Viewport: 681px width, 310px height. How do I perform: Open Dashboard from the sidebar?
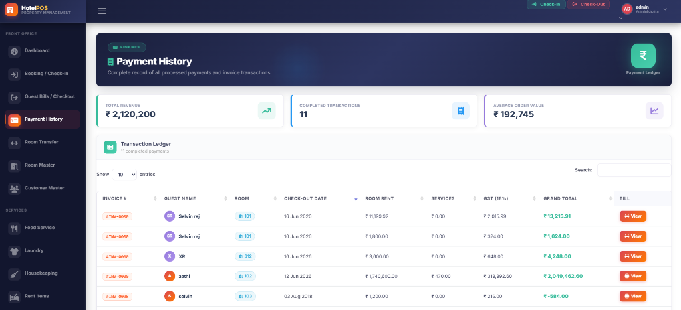pos(43,51)
